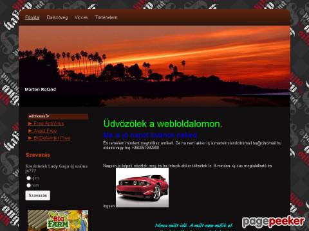Screen dimensions: 309x231
Task: Click the Szavazás poll heading
Action: click(x=38, y=155)
